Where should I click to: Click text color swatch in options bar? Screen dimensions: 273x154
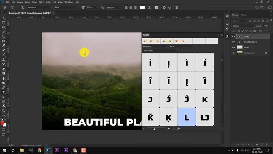[x=142, y=8]
